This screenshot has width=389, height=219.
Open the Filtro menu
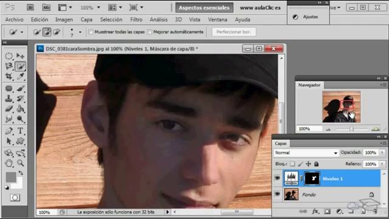coord(136,19)
